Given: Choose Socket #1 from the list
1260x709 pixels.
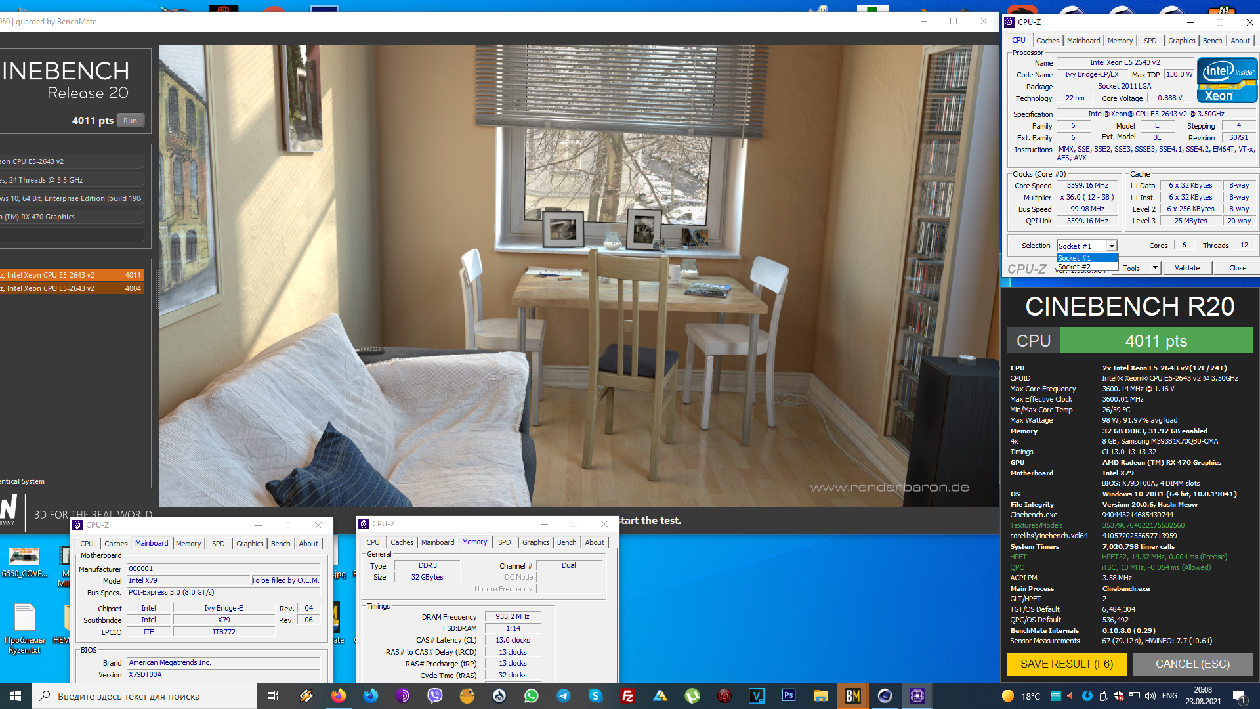Looking at the screenshot, I should (1087, 258).
